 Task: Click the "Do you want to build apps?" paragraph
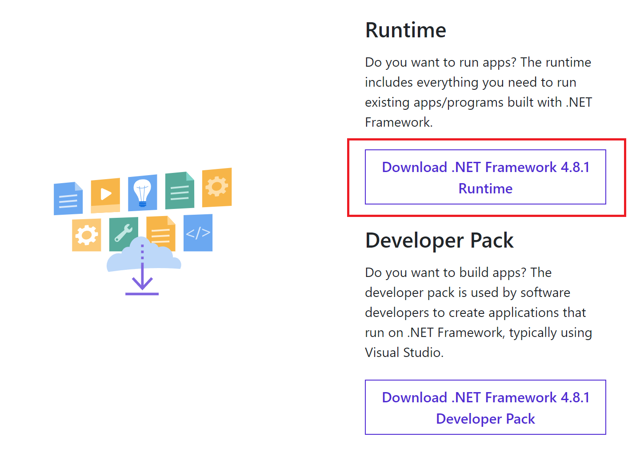coord(478,313)
